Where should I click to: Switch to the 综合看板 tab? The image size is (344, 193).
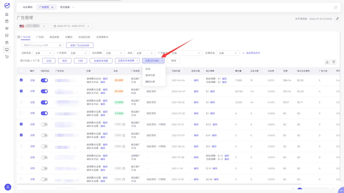28,7
